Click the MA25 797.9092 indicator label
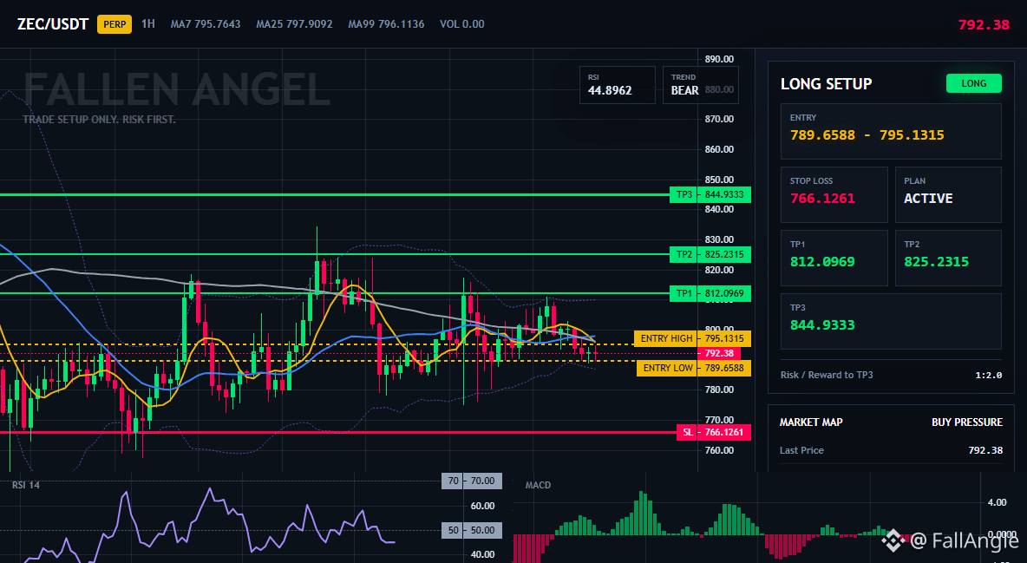The image size is (1027, 563). pos(294,24)
